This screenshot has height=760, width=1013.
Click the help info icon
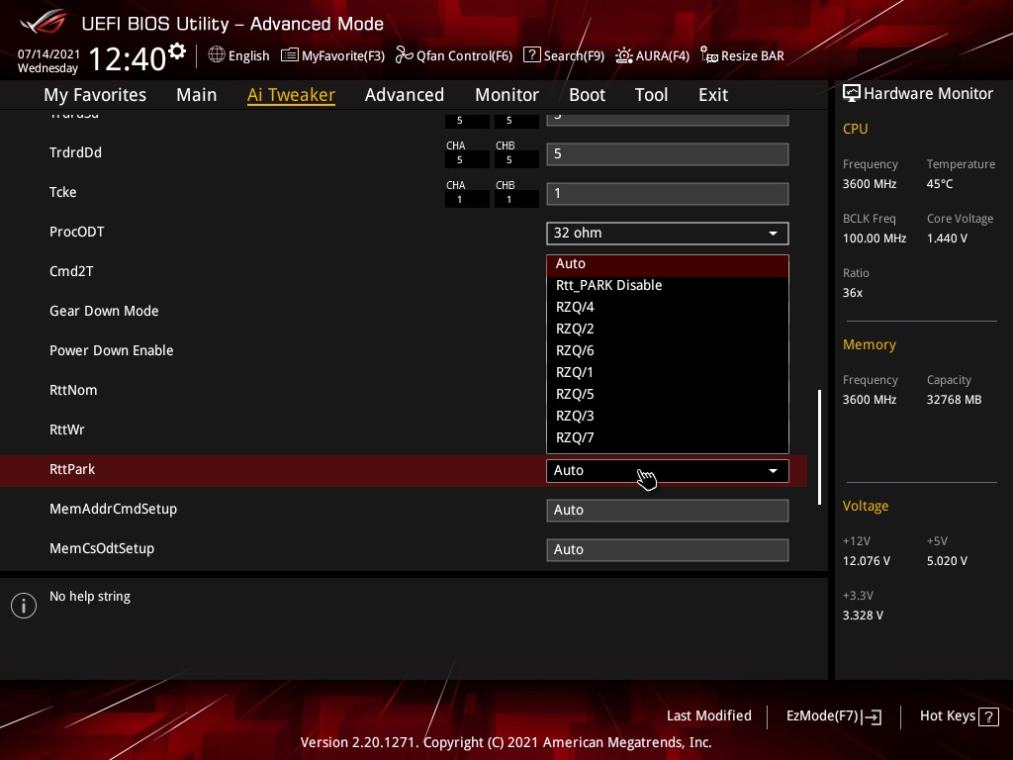click(x=24, y=606)
